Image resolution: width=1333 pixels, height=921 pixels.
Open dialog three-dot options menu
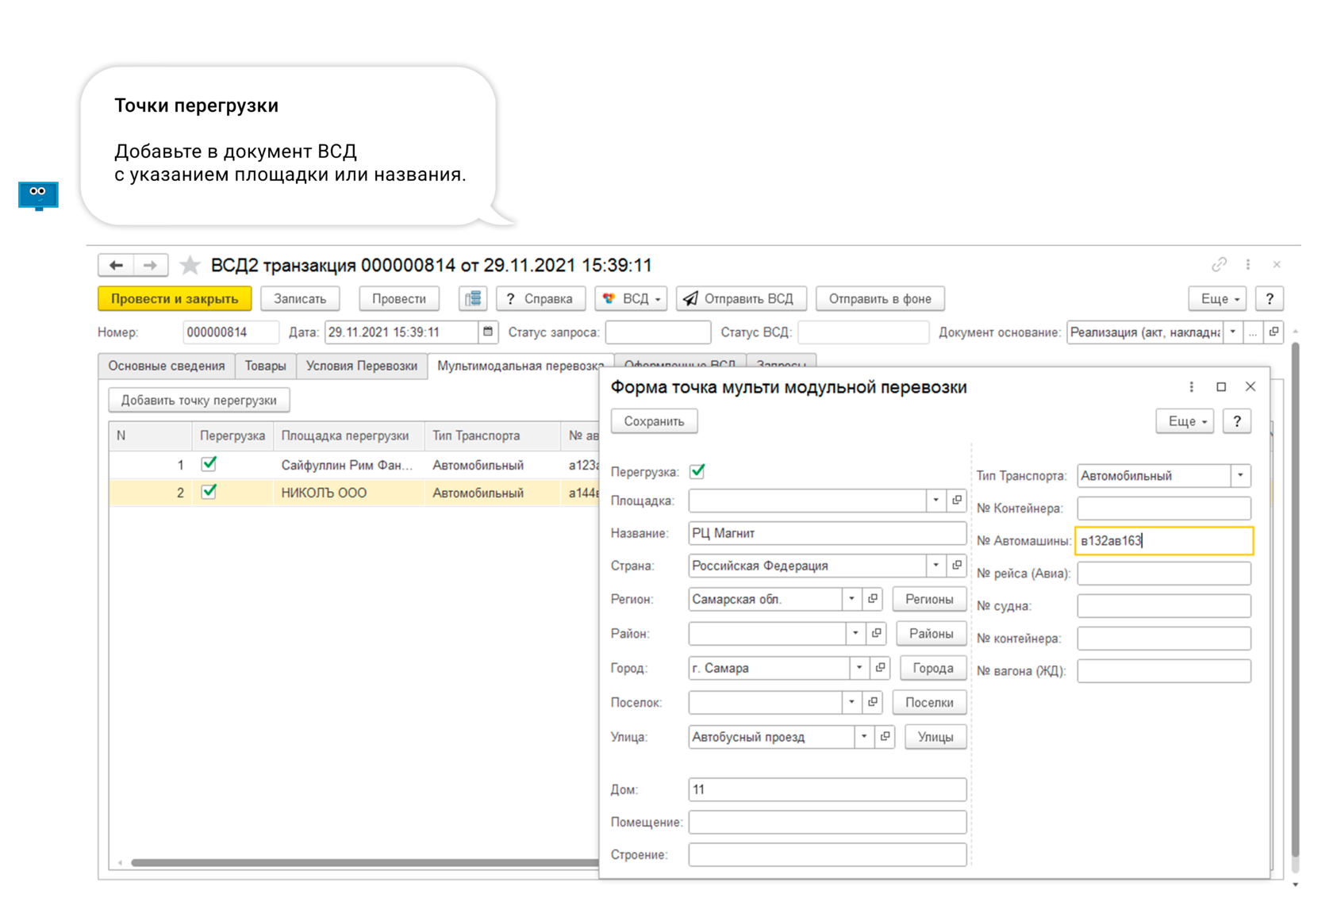coord(1191,386)
